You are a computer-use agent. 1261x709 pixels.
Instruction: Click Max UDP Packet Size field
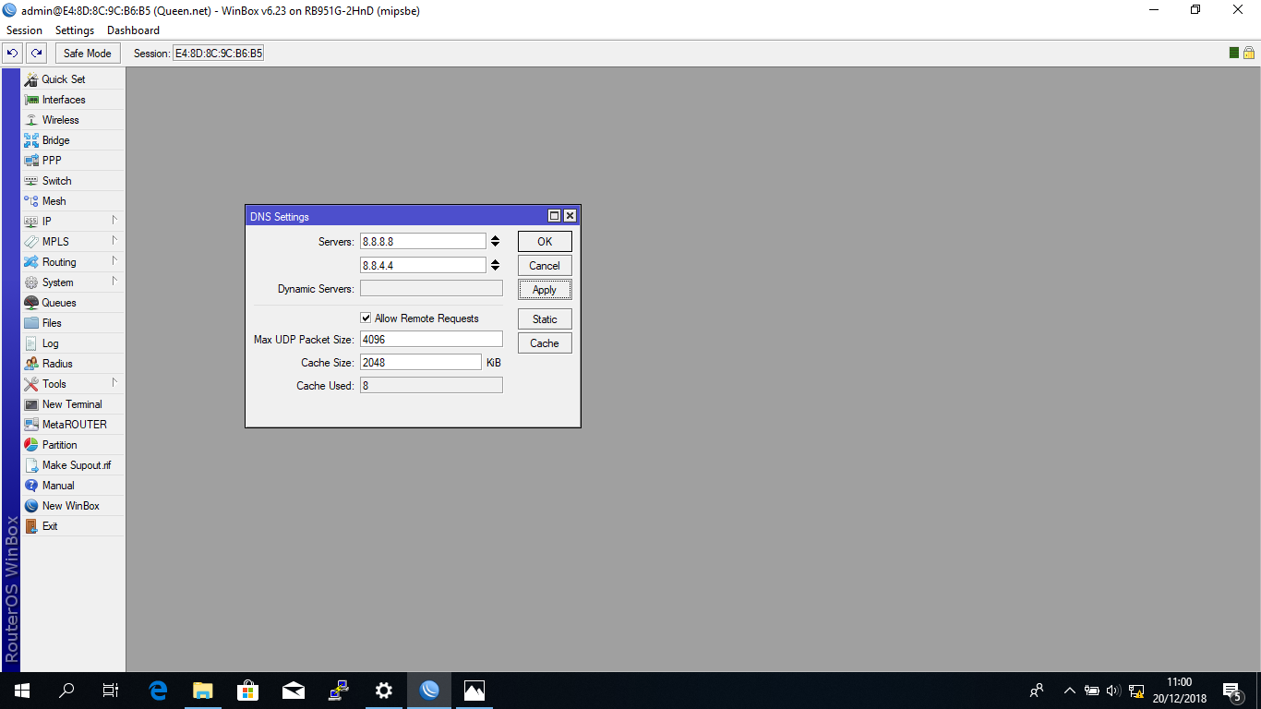tap(431, 339)
